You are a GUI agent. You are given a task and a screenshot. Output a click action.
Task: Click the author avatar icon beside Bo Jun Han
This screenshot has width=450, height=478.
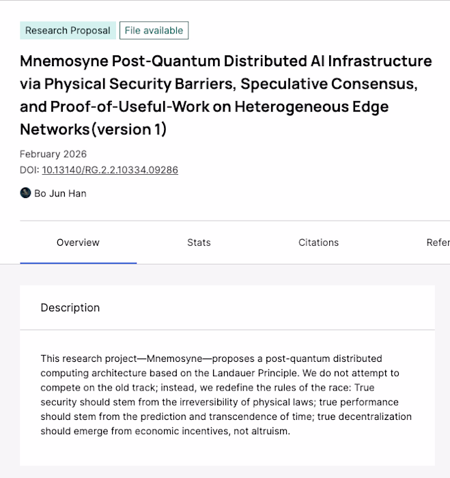pyautogui.click(x=25, y=193)
